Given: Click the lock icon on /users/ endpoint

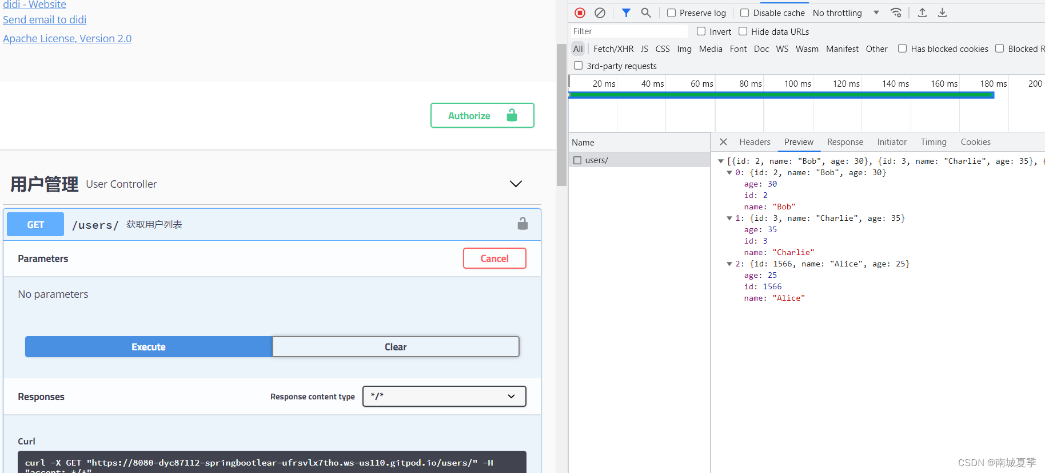Looking at the screenshot, I should point(522,224).
